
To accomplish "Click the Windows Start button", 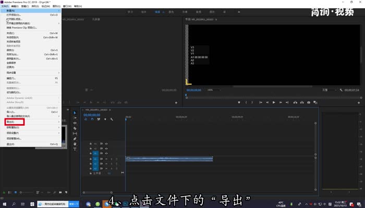I will 4,204.
